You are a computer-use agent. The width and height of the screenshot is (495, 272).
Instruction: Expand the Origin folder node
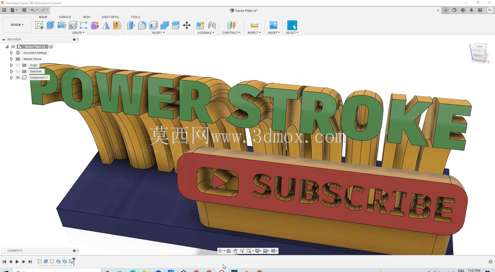(11, 65)
